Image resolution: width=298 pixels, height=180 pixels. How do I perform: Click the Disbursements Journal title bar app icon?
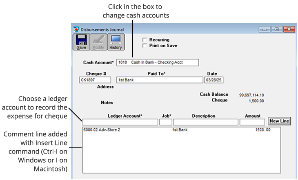[x=76, y=30]
